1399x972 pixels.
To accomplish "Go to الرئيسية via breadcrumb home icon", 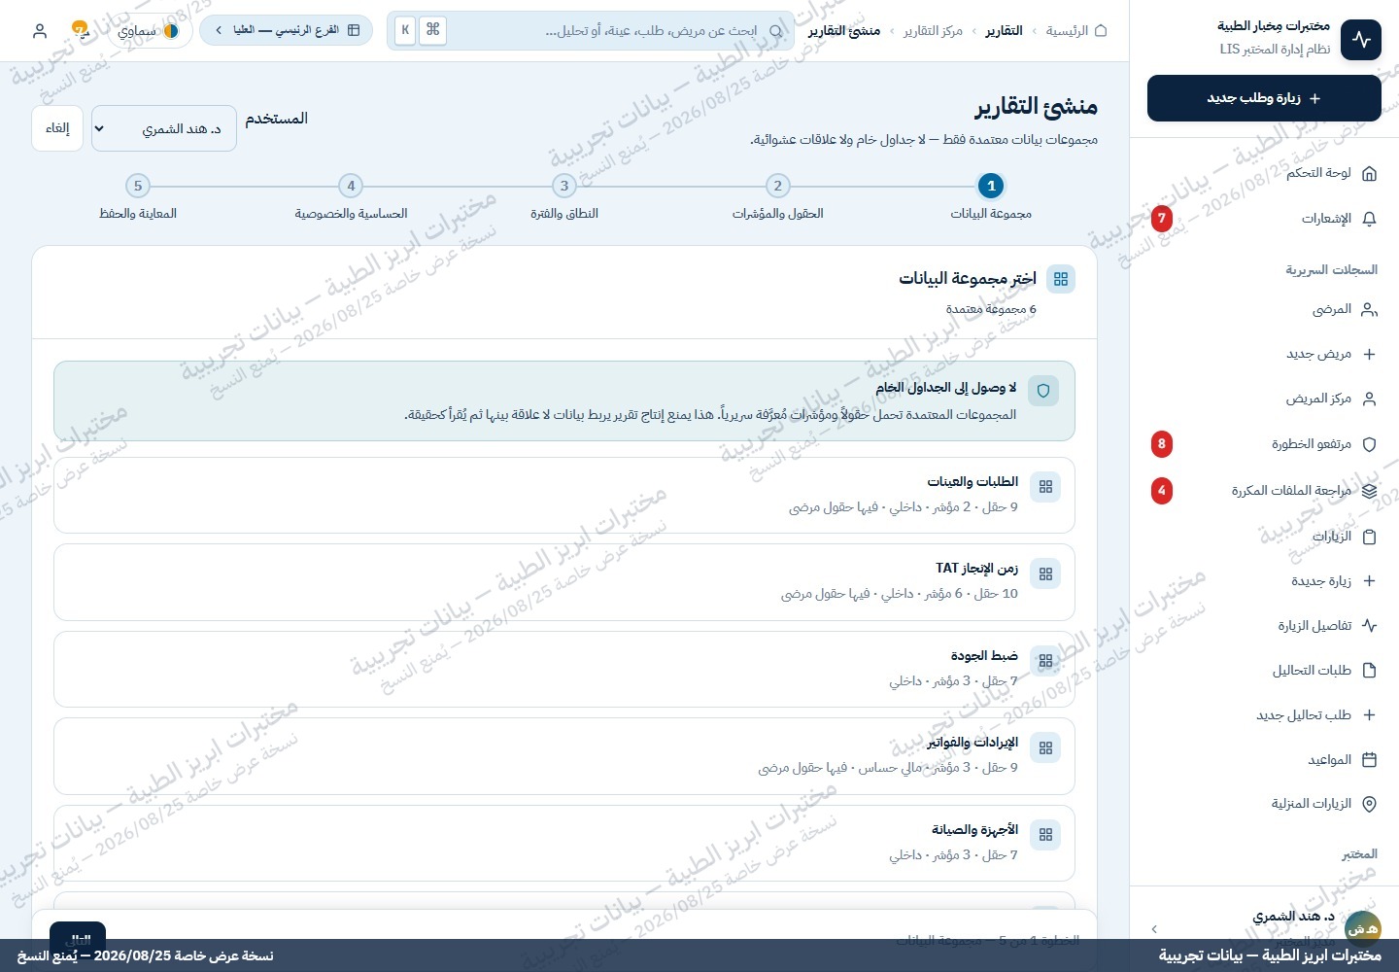I will (1101, 31).
